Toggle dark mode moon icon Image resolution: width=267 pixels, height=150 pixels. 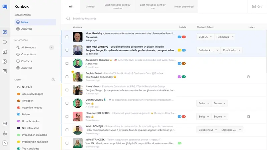click(x=5, y=143)
